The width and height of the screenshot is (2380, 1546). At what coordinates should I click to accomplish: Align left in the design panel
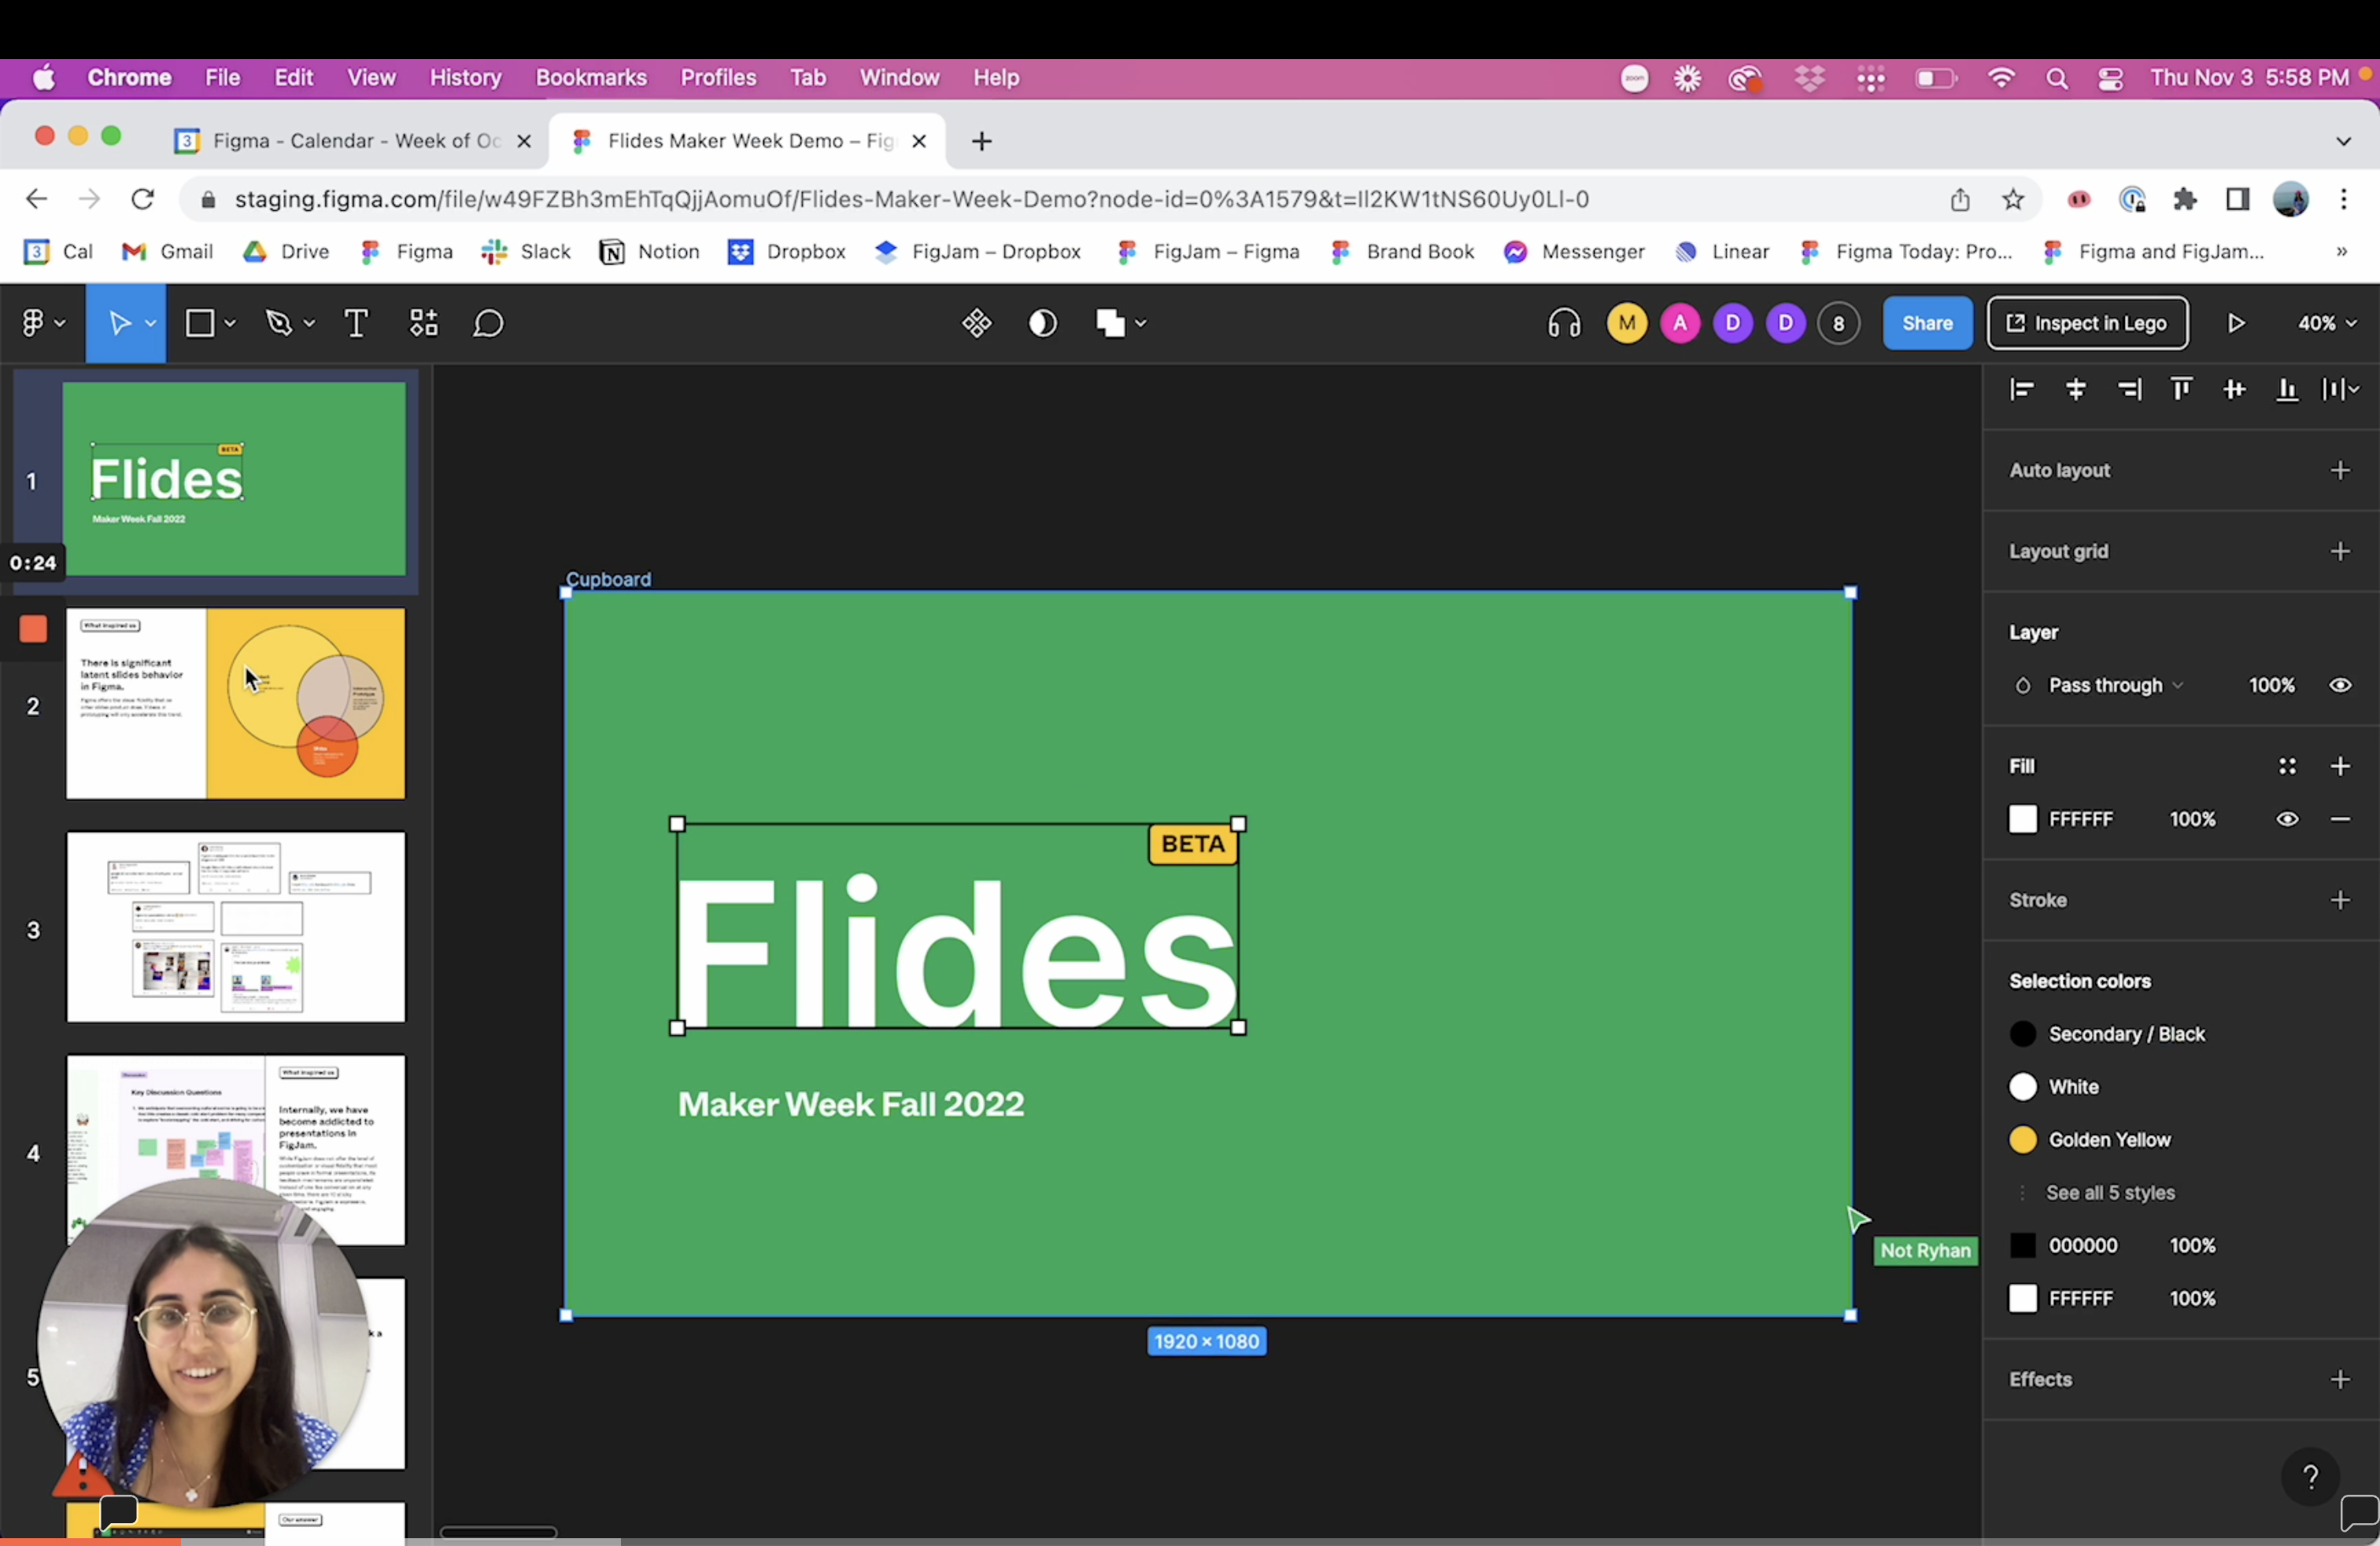click(2022, 390)
